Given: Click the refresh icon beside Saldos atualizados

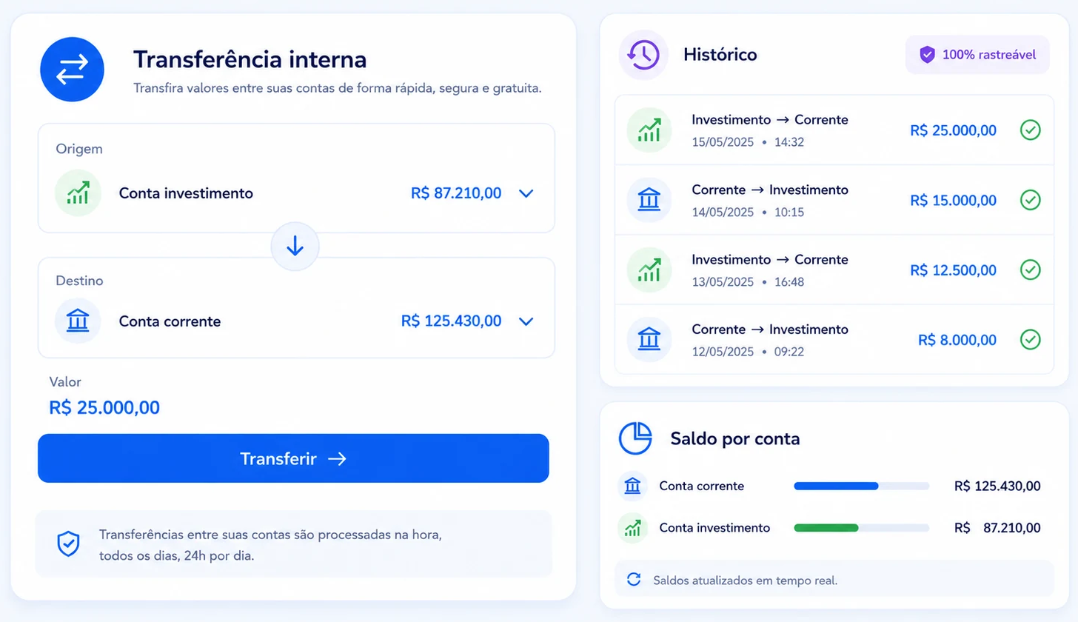Looking at the screenshot, I should click(634, 579).
